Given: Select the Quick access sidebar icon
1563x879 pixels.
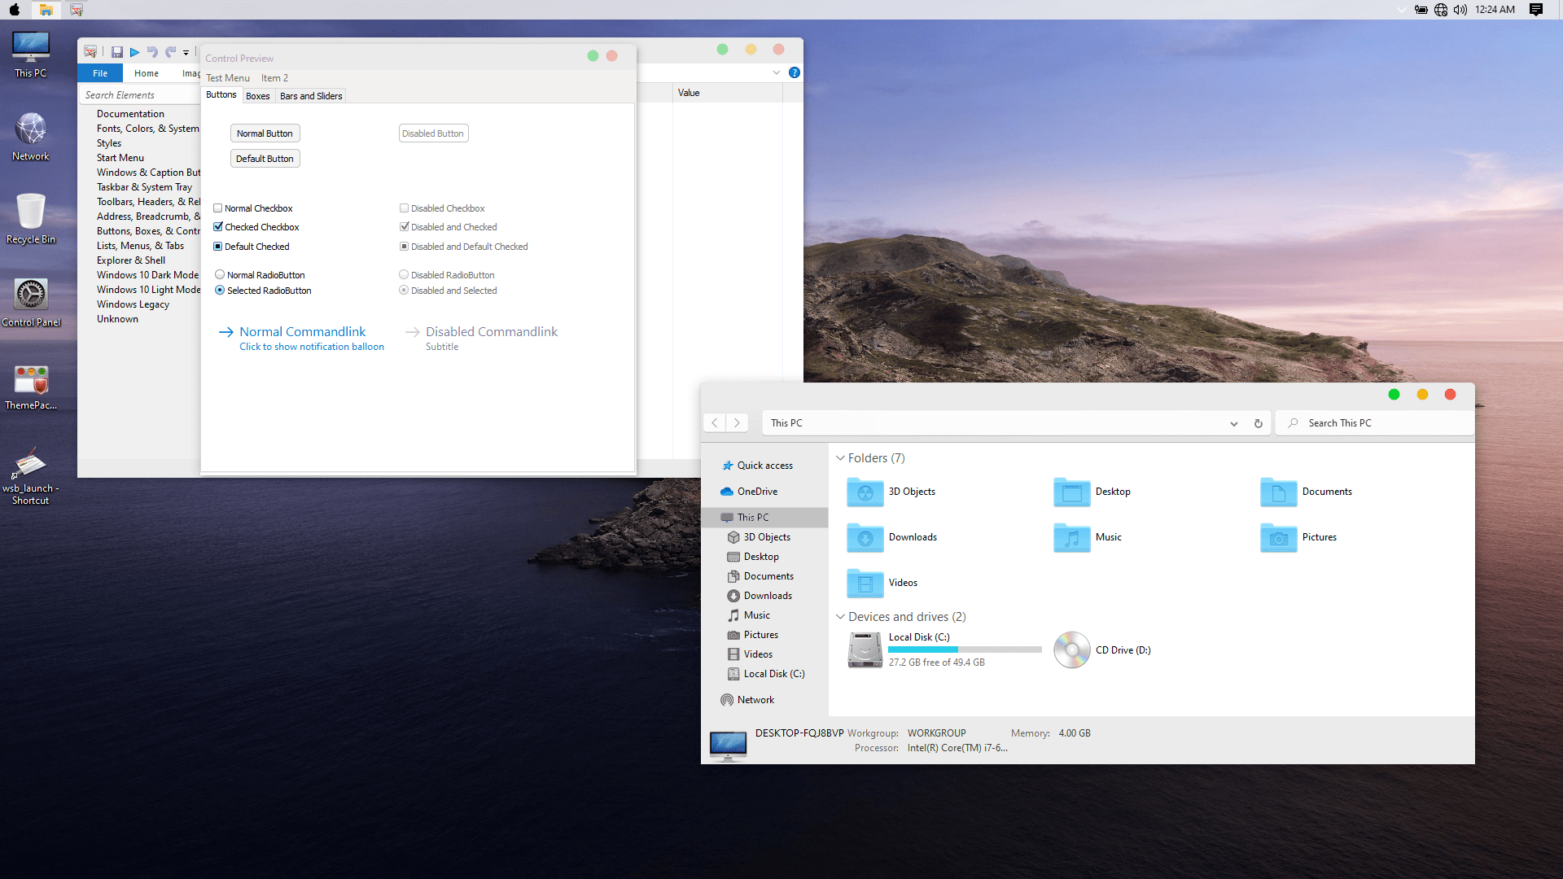Looking at the screenshot, I should 728,465.
